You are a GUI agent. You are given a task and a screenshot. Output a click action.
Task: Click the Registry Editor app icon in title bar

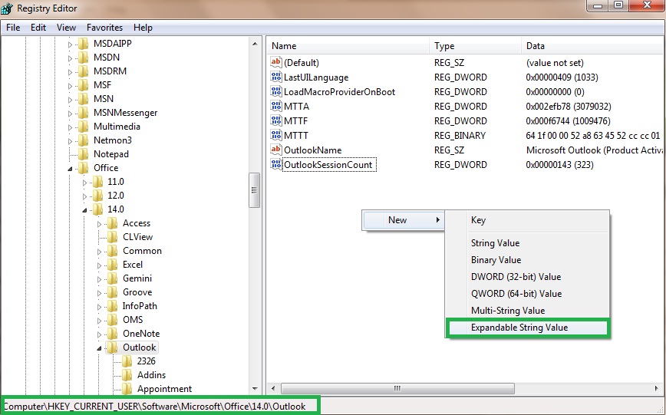(7, 8)
